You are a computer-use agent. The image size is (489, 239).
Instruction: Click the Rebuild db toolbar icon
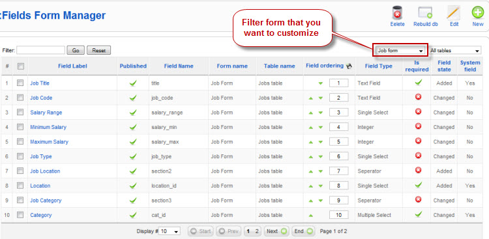425,13
